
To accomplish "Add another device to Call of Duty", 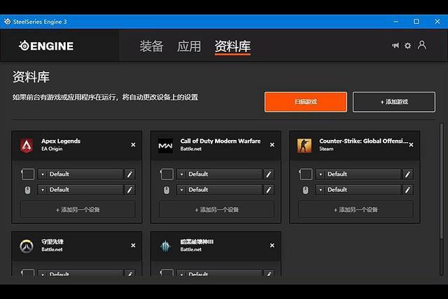I will tap(216, 209).
